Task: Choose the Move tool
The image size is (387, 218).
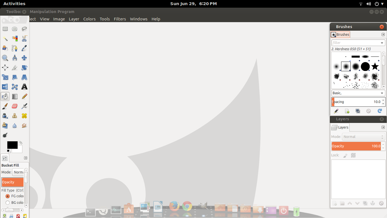Action: click(24, 58)
